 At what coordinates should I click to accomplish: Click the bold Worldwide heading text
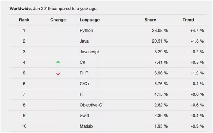point(20,9)
